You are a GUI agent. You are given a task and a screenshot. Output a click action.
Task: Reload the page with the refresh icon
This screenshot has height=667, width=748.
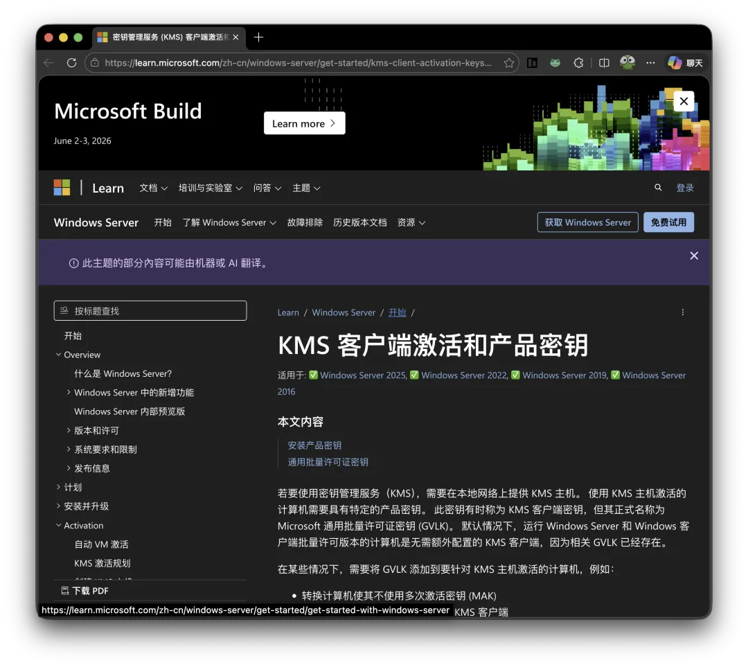tap(71, 62)
